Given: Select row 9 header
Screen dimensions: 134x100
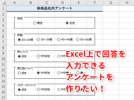Looking at the screenshot, I should point(3,53).
